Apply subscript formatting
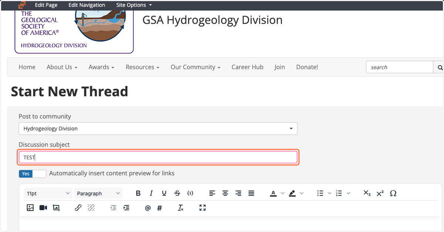 click(367, 193)
